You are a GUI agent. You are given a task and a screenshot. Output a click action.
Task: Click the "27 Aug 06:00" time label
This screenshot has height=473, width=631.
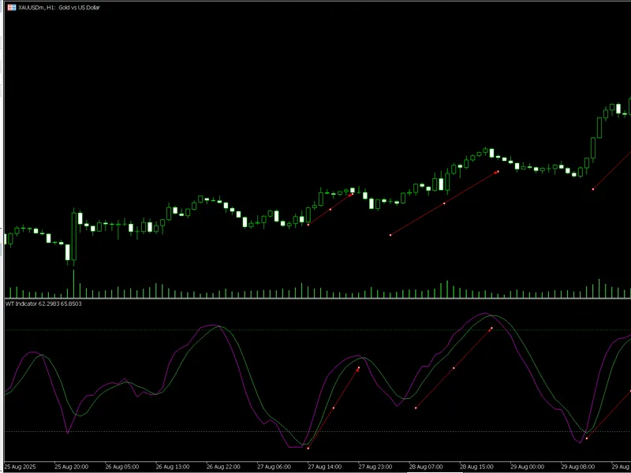coord(274,467)
